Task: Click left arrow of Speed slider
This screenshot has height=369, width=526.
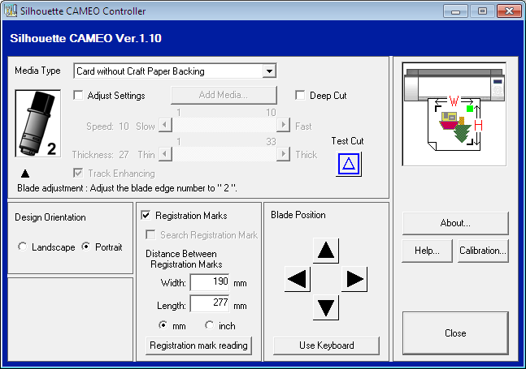Action: click(165, 125)
